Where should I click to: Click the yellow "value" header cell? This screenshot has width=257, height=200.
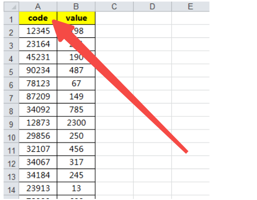click(x=76, y=18)
